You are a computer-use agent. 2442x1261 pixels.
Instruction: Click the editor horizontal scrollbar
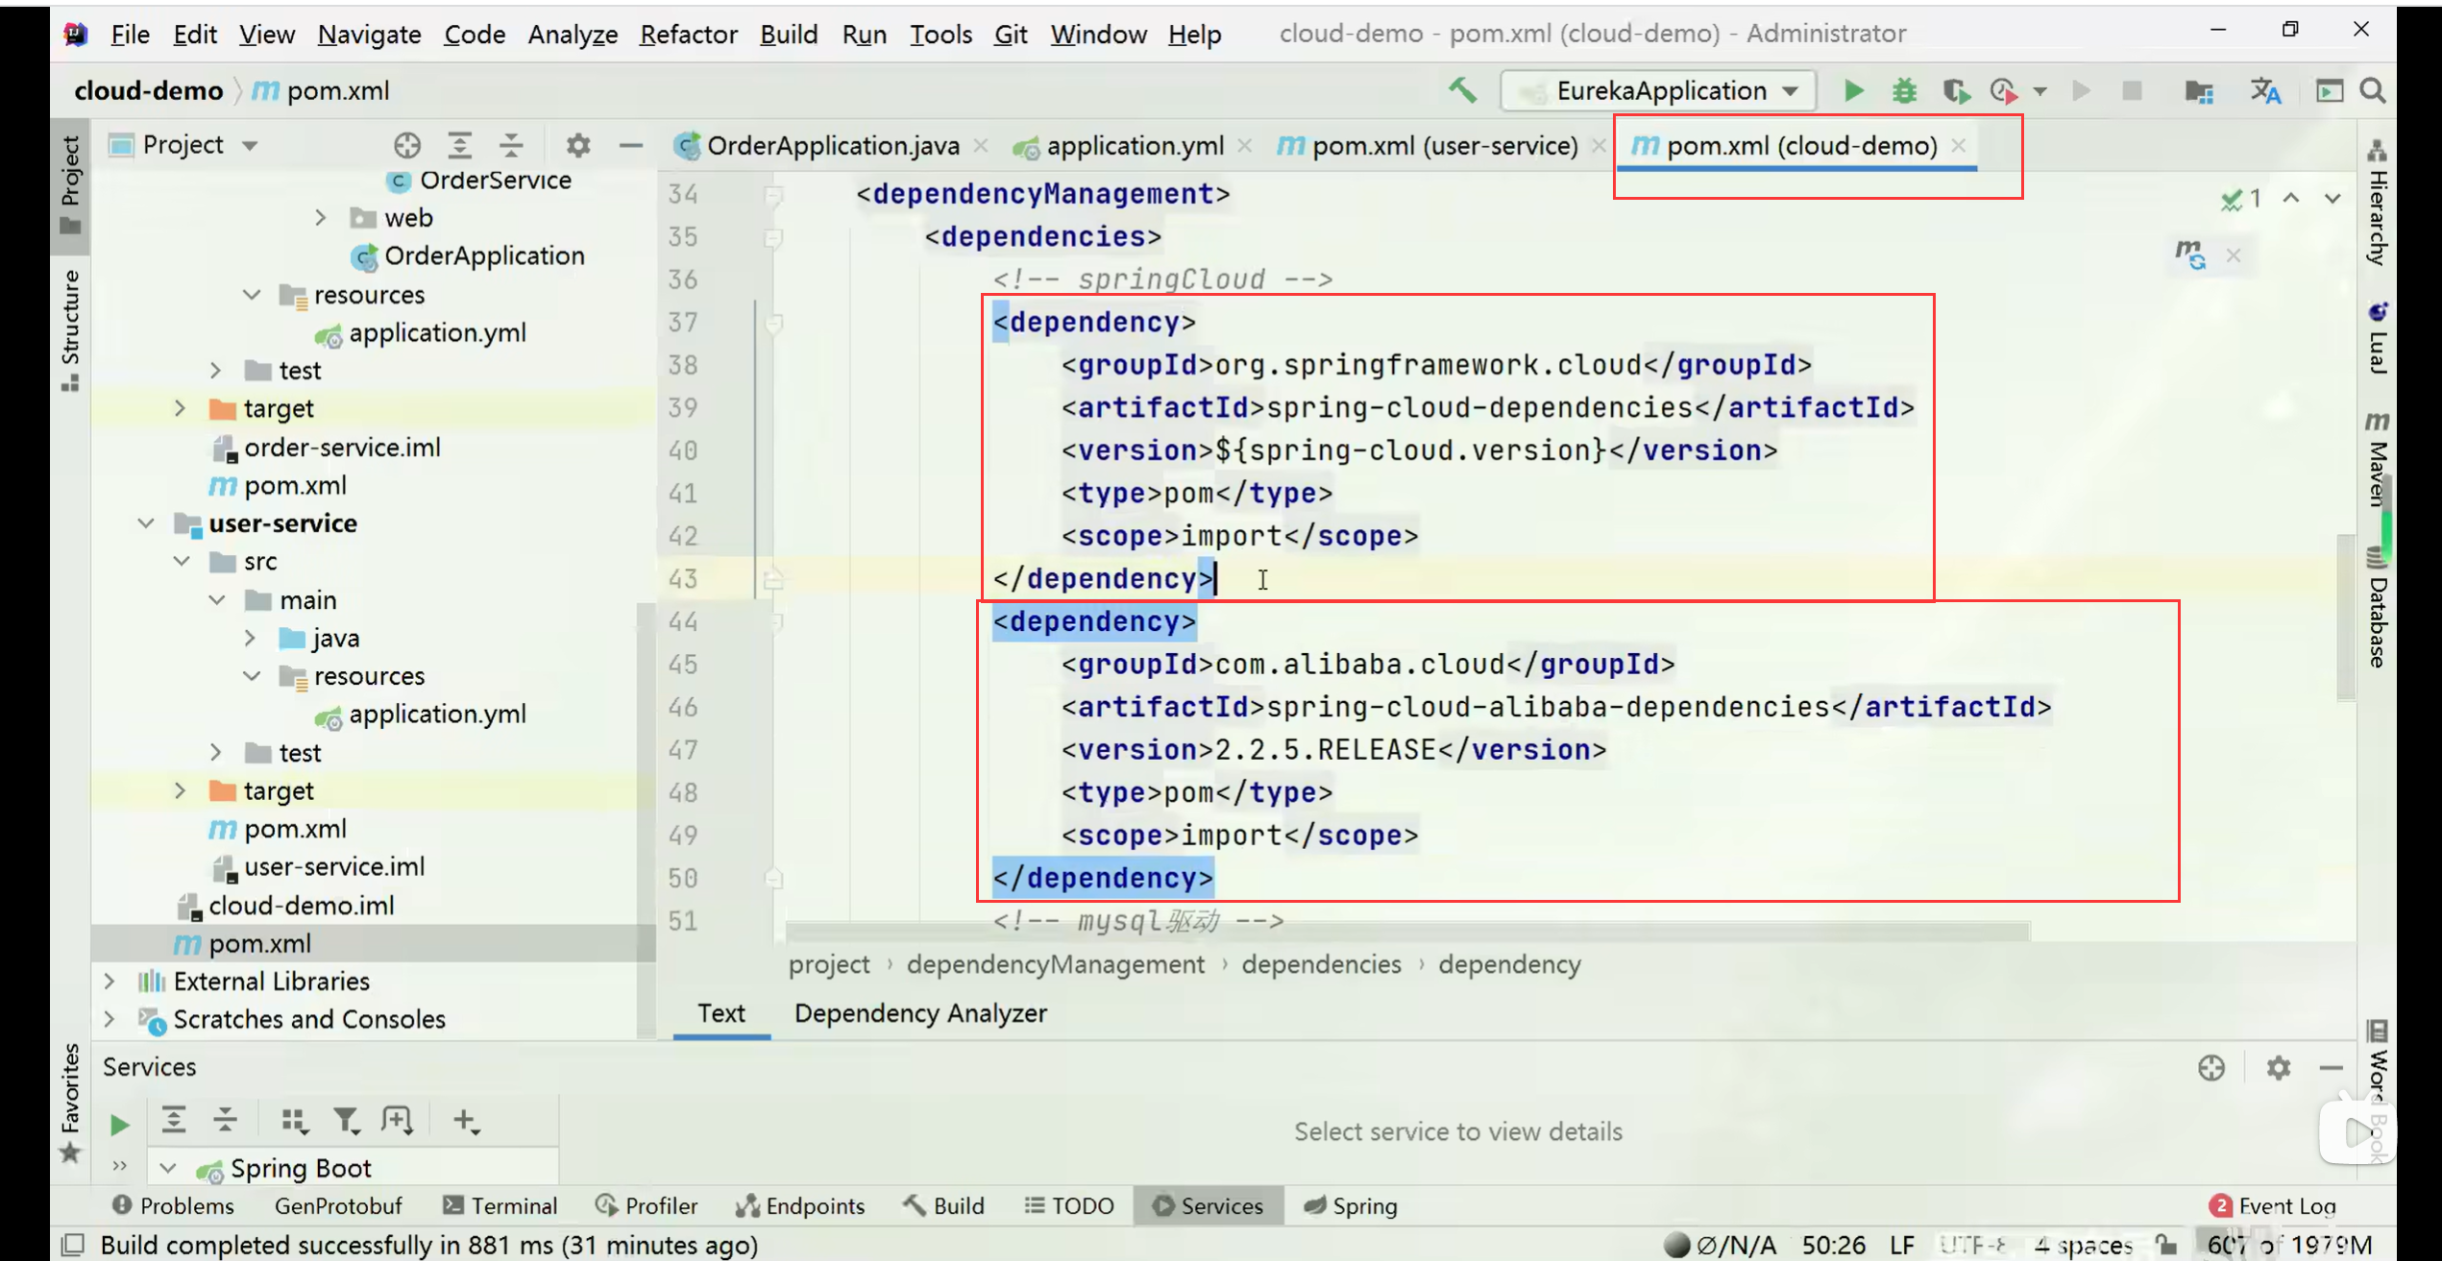pyautogui.click(x=1407, y=932)
